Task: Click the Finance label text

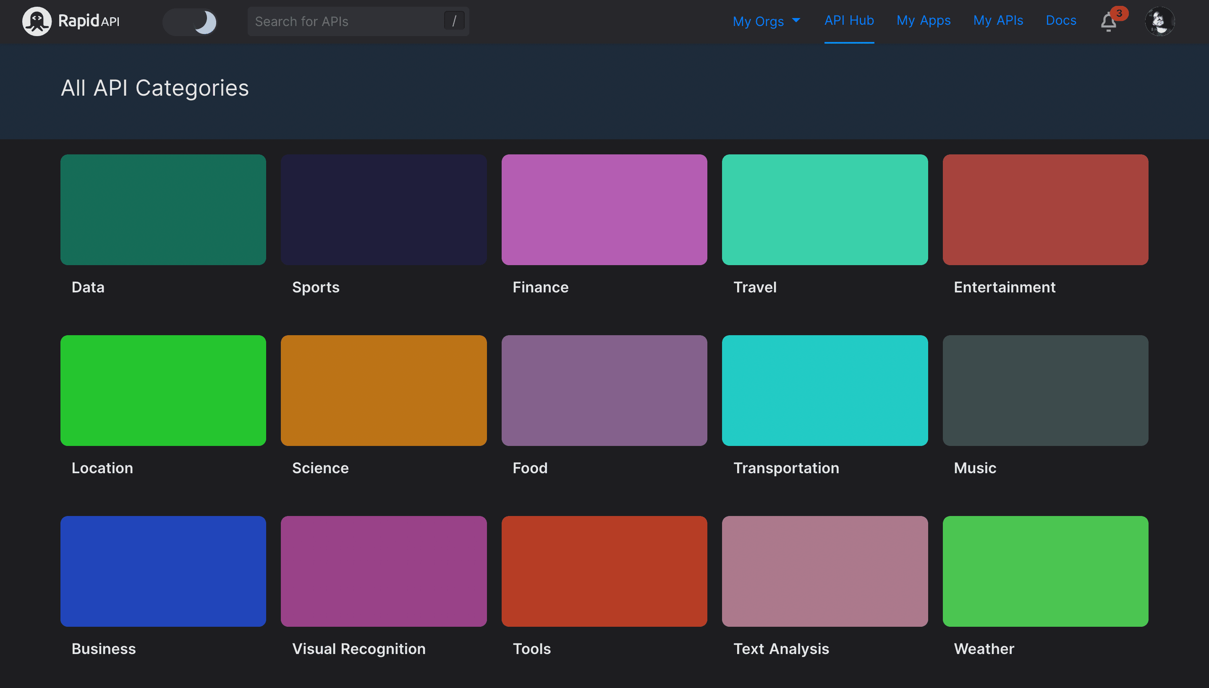Action: 540,287
